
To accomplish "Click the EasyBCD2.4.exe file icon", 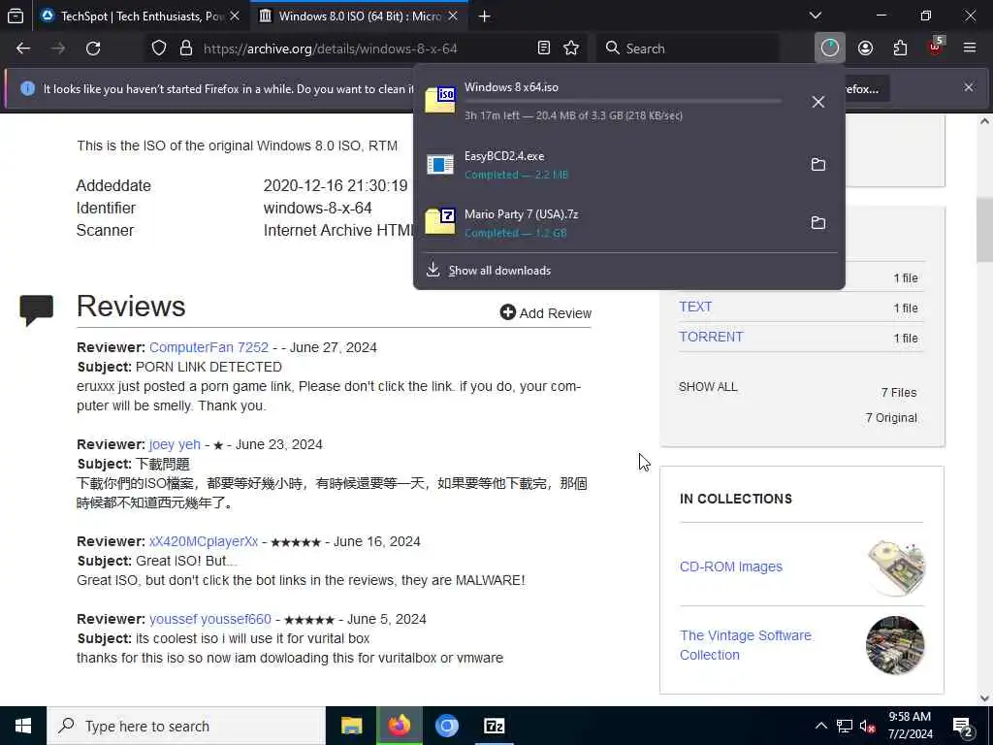I will click(440, 165).
